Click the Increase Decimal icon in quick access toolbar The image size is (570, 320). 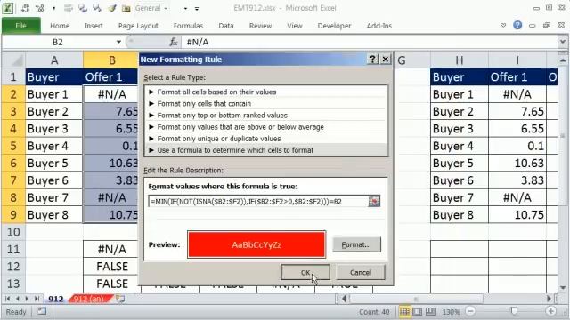(26, 8)
